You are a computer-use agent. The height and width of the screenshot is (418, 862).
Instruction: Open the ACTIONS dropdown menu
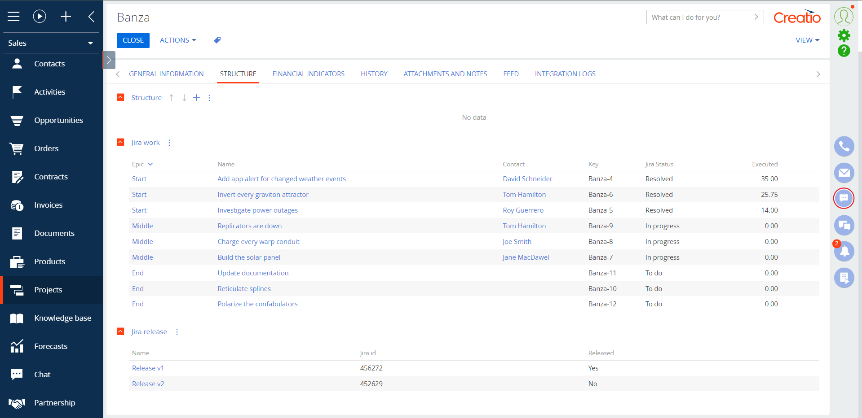(178, 40)
